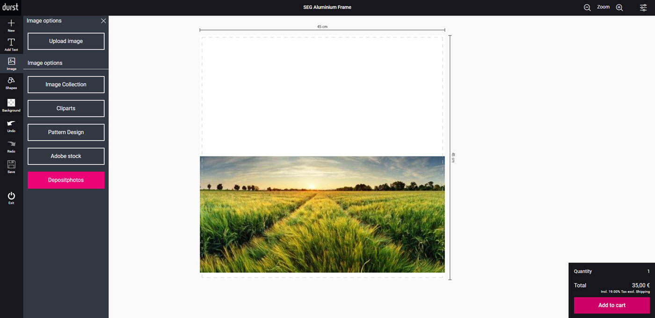Open the Image tool in sidebar

(11, 63)
